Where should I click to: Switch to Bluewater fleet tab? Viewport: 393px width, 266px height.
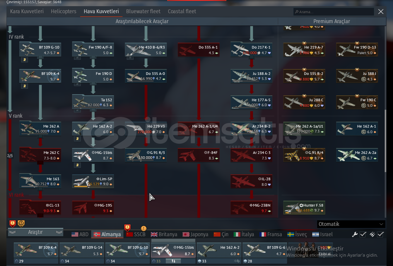coord(143,11)
